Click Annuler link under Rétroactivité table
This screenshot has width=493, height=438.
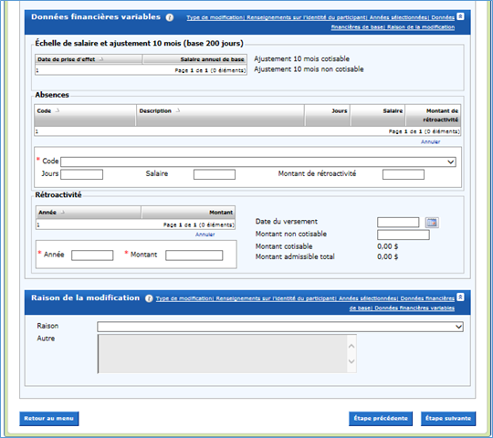click(205, 235)
